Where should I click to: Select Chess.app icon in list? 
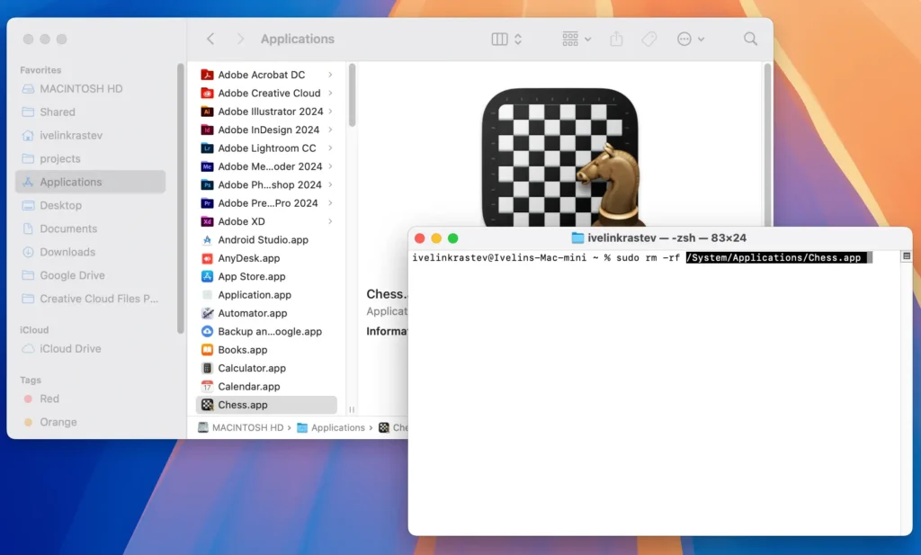pos(207,405)
